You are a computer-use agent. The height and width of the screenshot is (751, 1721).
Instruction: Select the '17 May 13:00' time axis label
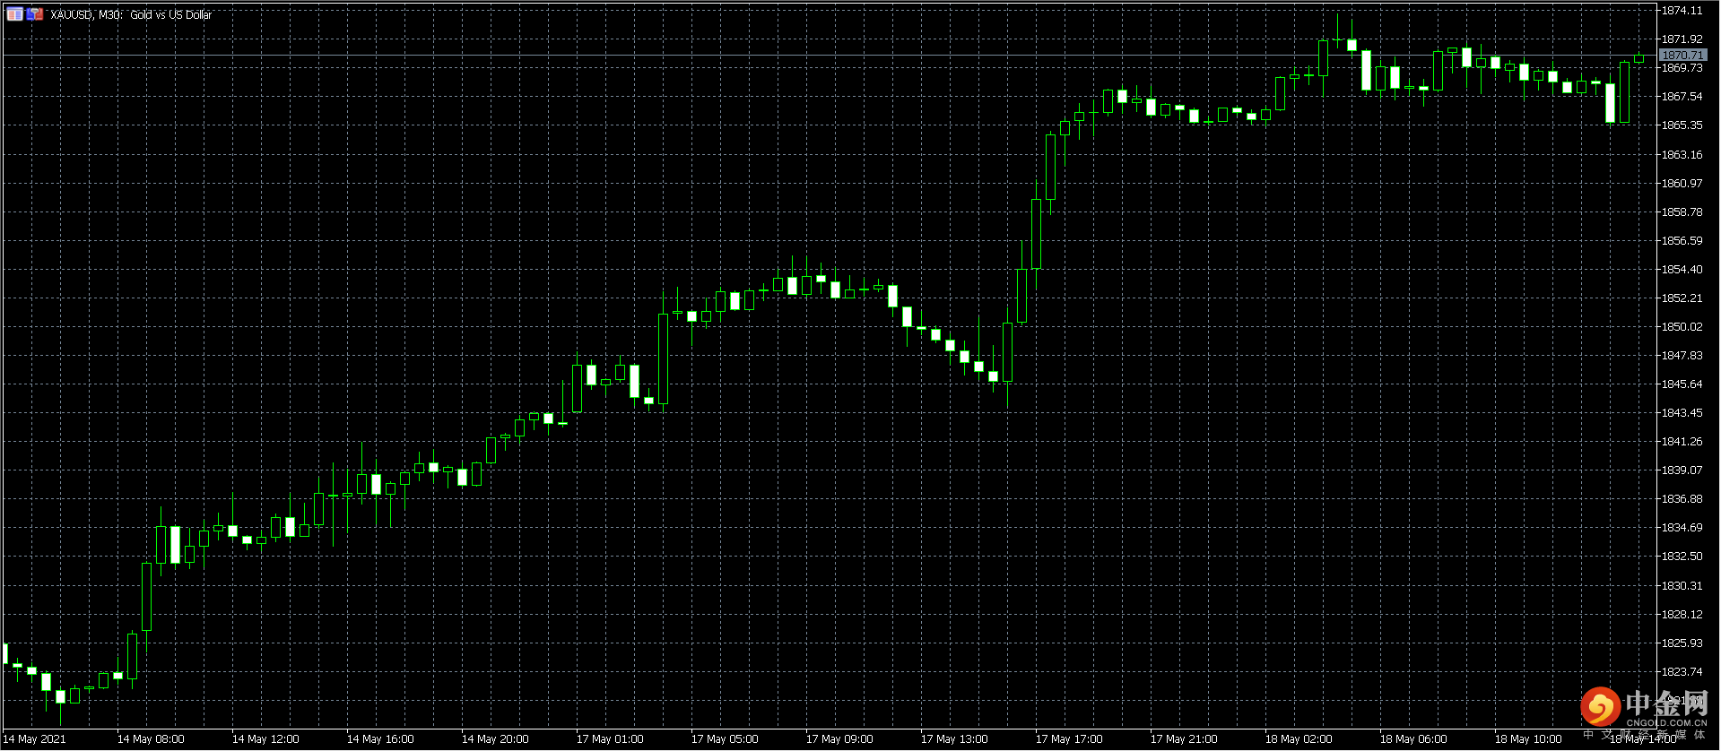pos(954,739)
